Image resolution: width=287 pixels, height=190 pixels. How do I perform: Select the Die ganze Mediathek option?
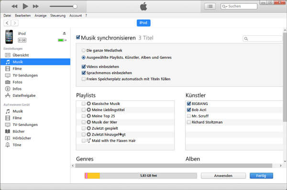(83, 50)
